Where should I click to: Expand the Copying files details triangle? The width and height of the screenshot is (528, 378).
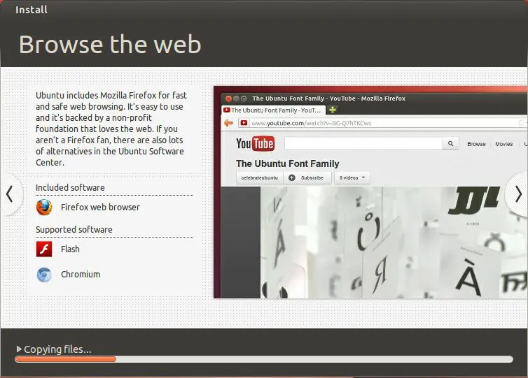(x=19, y=349)
